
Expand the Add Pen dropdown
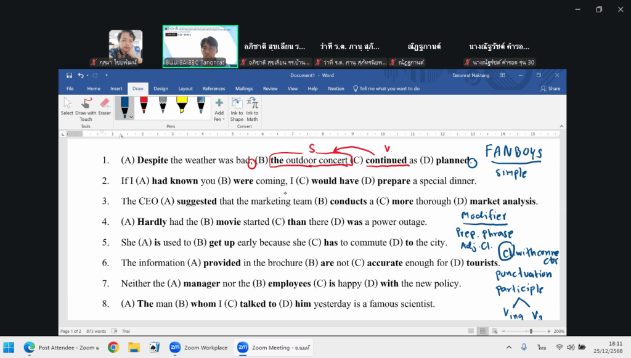219,109
